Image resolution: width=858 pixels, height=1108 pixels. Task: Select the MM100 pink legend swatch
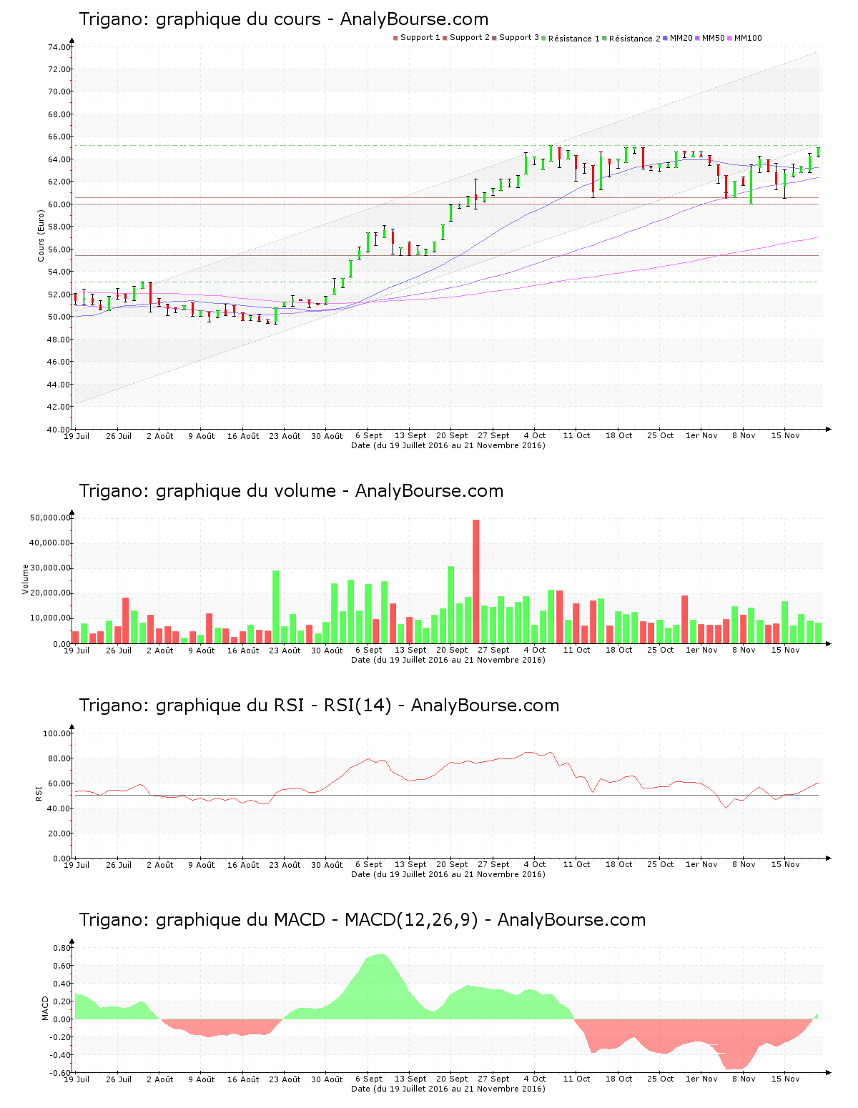point(729,38)
